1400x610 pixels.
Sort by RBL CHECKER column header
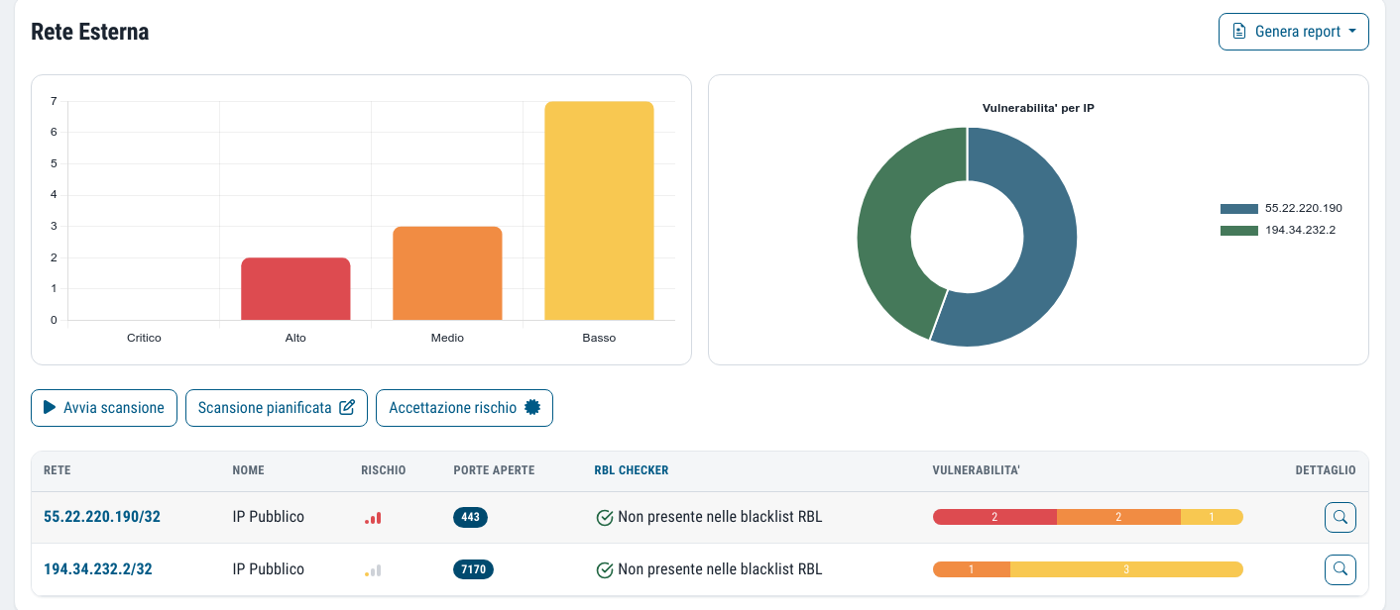click(631, 470)
